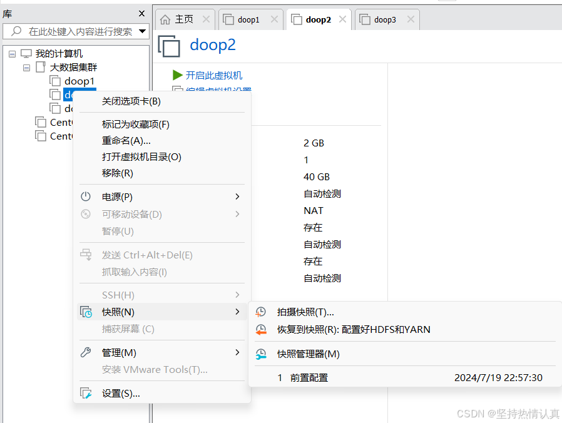This screenshot has height=423, width=562.
Task: Click the folder icon beside 大数据集群
Action: click(41, 67)
